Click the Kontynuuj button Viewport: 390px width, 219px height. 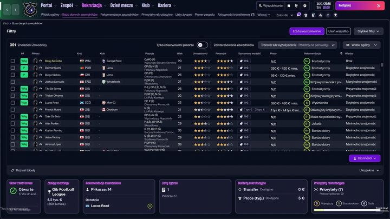point(360,6)
